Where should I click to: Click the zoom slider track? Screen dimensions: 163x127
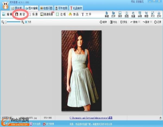tap(14, 22)
